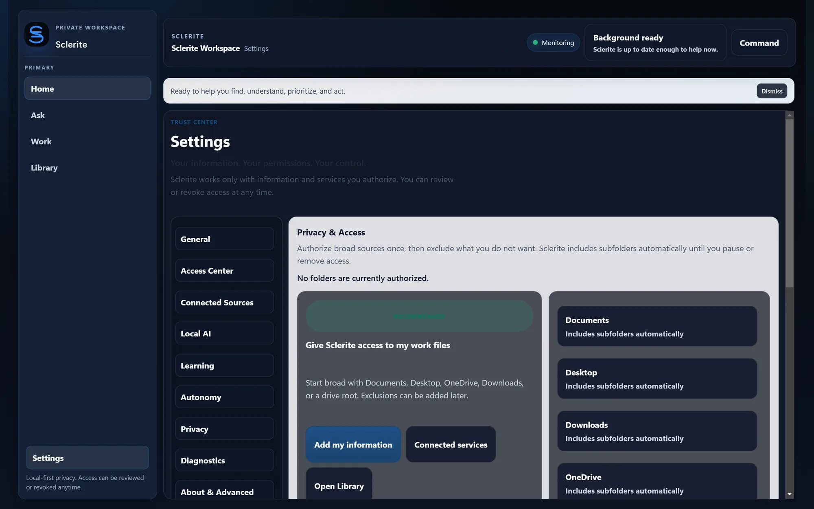Click the Local-first privacy footer note

(x=85, y=483)
